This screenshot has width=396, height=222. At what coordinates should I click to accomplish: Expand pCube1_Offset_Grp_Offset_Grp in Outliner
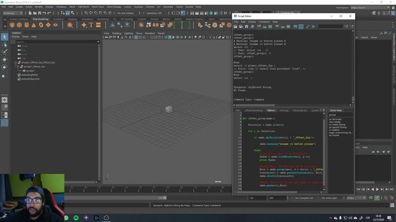15,62
